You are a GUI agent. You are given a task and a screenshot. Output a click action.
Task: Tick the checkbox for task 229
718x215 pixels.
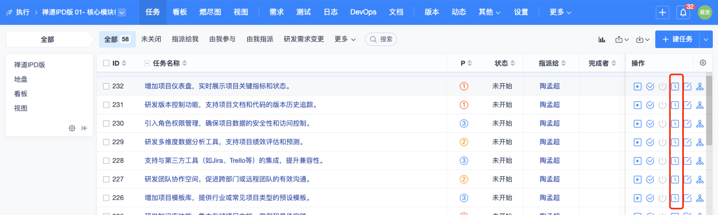point(106,142)
